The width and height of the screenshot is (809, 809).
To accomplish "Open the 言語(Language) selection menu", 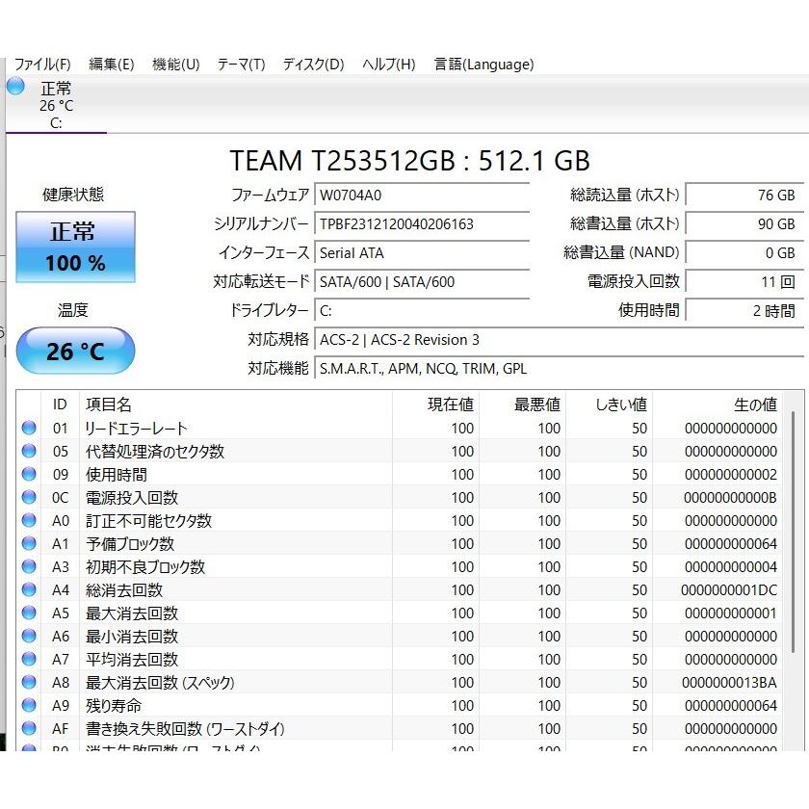I will click(484, 65).
